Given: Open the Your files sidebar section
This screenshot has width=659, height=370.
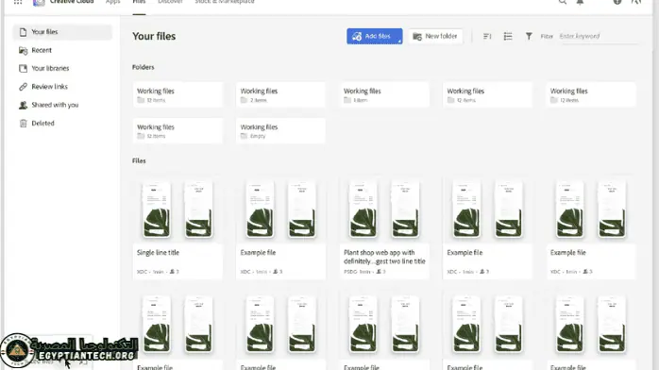Looking at the screenshot, I should click(62, 32).
